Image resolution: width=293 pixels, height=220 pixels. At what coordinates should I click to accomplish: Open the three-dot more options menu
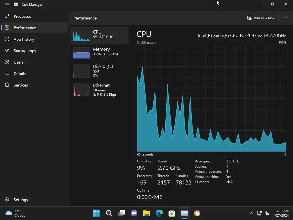pos(285,18)
